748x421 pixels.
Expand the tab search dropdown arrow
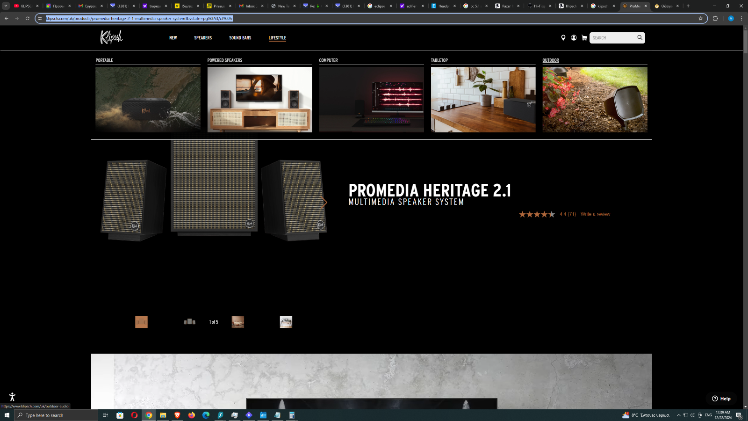click(6, 6)
